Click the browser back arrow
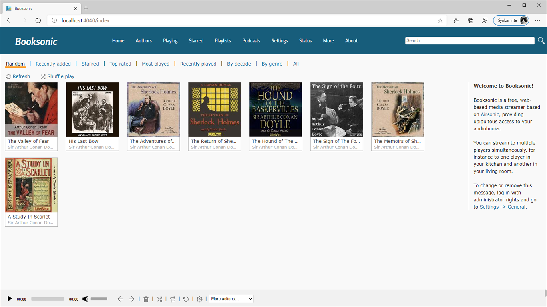The image size is (547, 307). pos(10,20)
